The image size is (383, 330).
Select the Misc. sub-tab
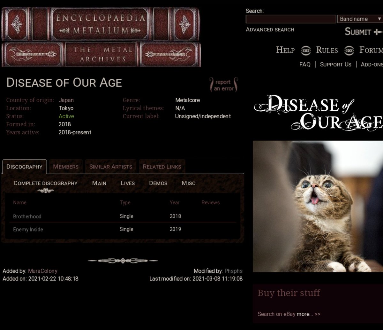click(189, 183)
